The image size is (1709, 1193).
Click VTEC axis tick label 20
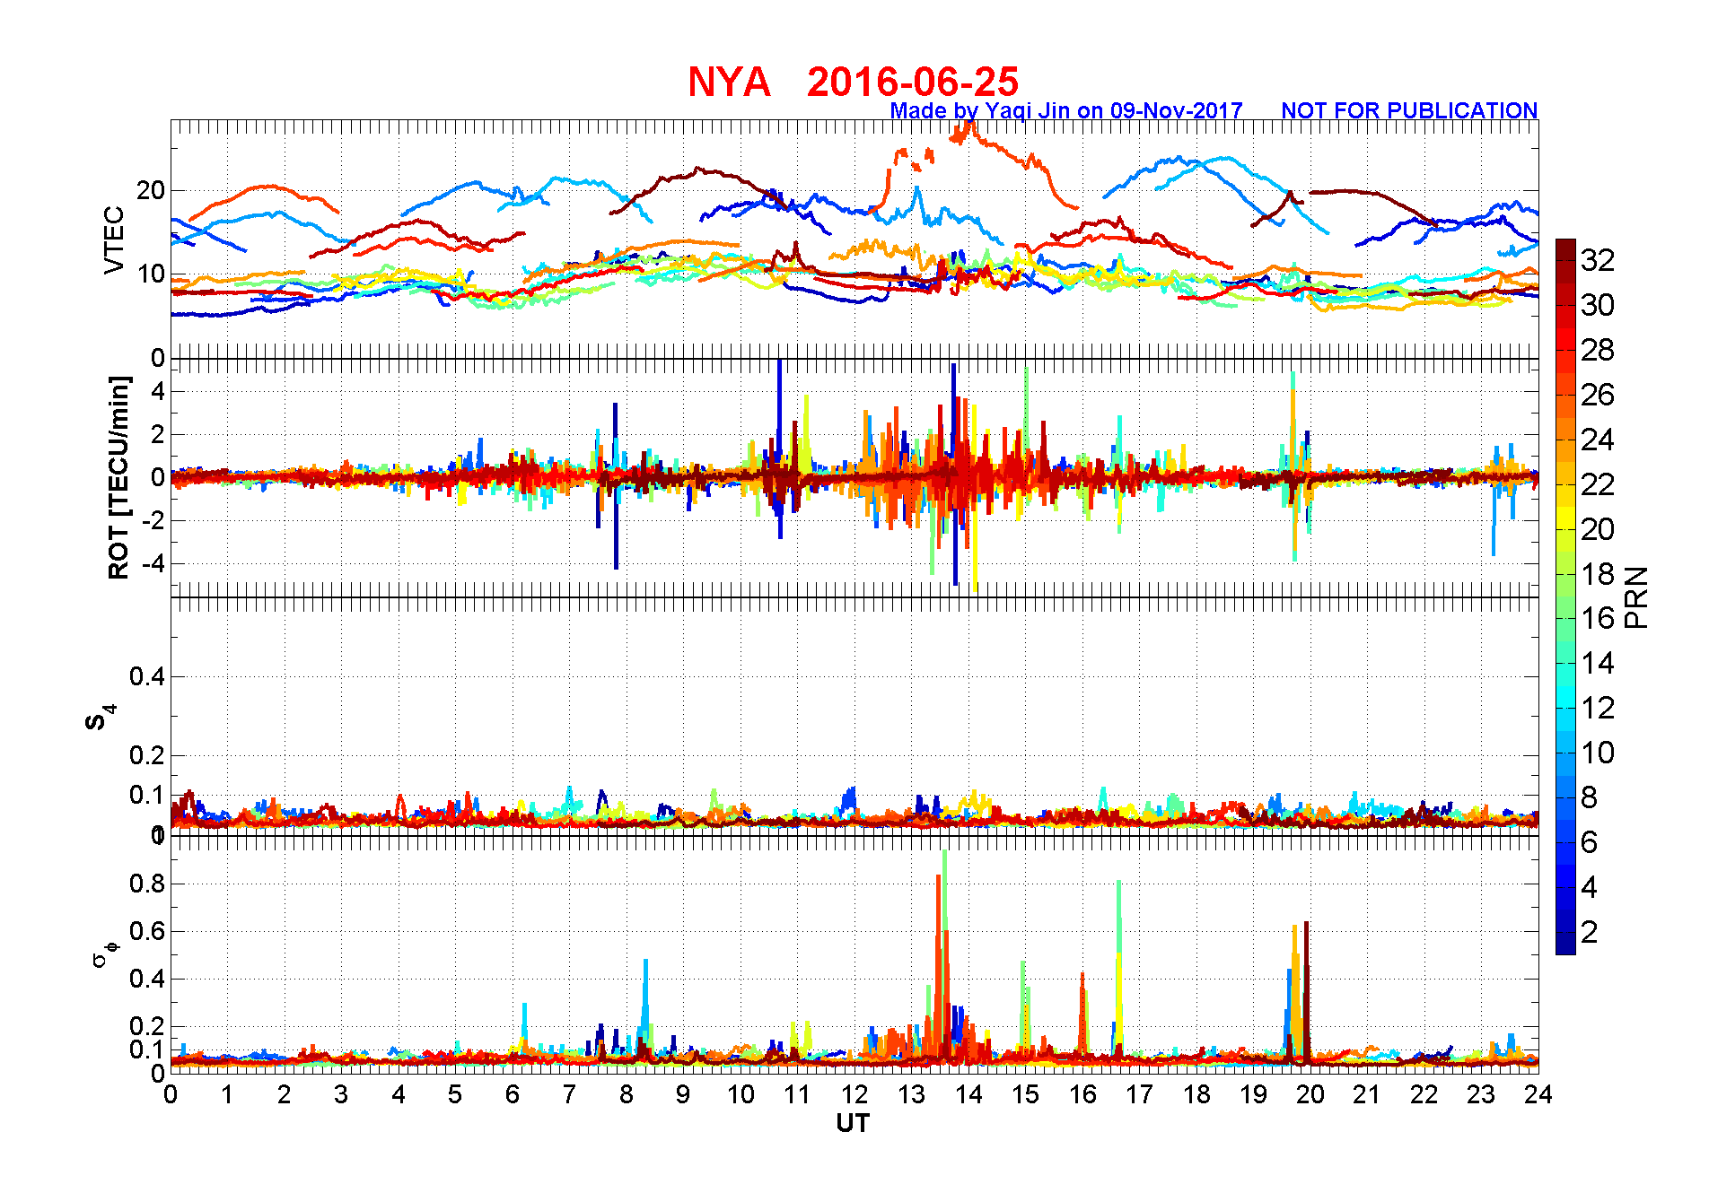click(151, 190)
